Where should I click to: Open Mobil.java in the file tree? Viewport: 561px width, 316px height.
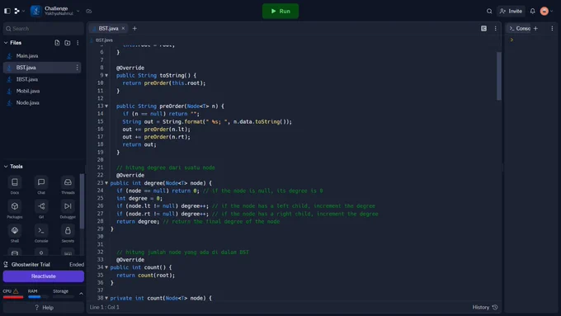tap(42, 91)
